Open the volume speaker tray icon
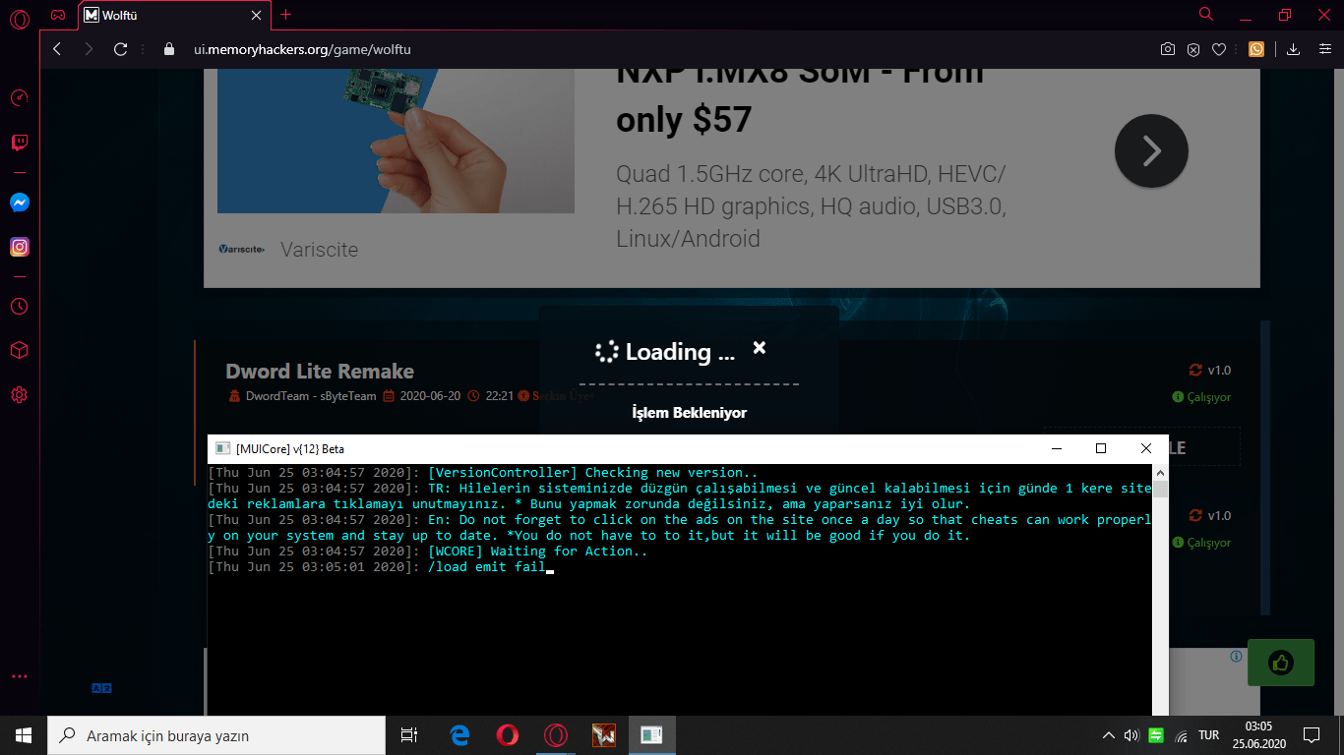This screenshot has height=755, width=1344. click(x=1131, y=735)
